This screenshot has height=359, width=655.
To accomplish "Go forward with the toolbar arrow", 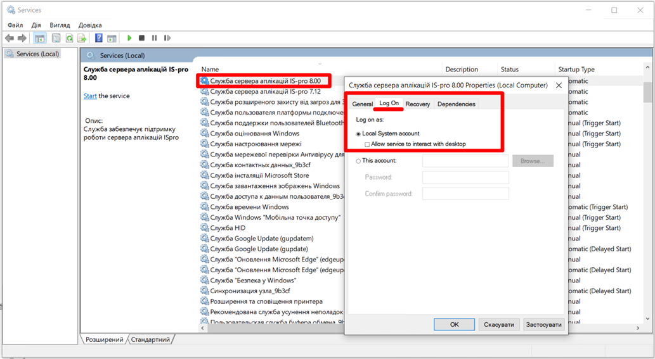I will (x=22, y=38).
